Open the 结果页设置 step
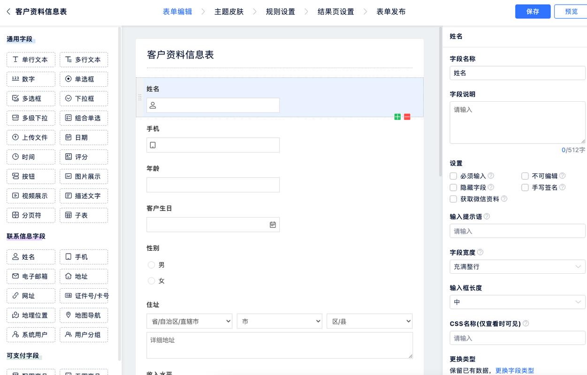Image resolution: width=587 pixels, height=375 pixels. coord(336,12)
